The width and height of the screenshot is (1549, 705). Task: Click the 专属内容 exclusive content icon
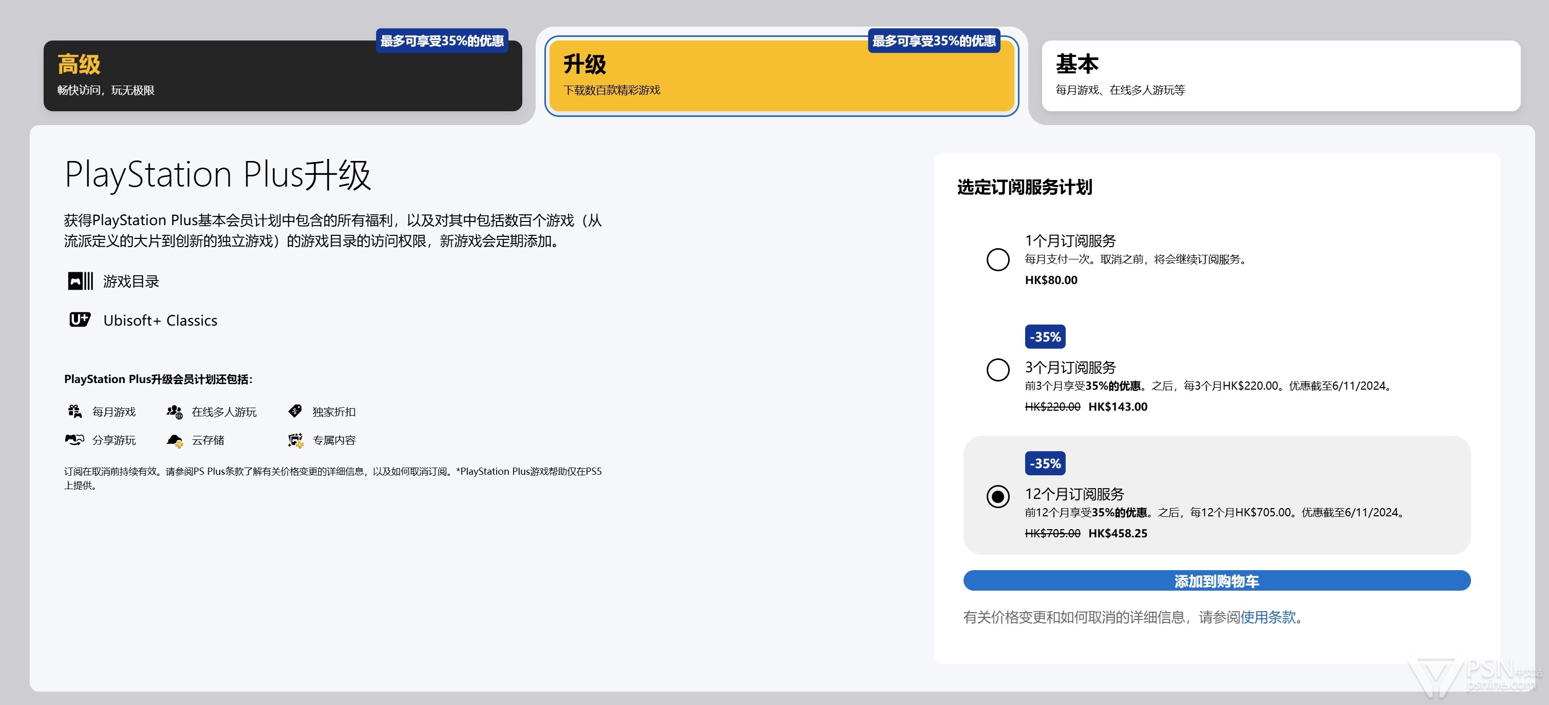click(295, 440)
